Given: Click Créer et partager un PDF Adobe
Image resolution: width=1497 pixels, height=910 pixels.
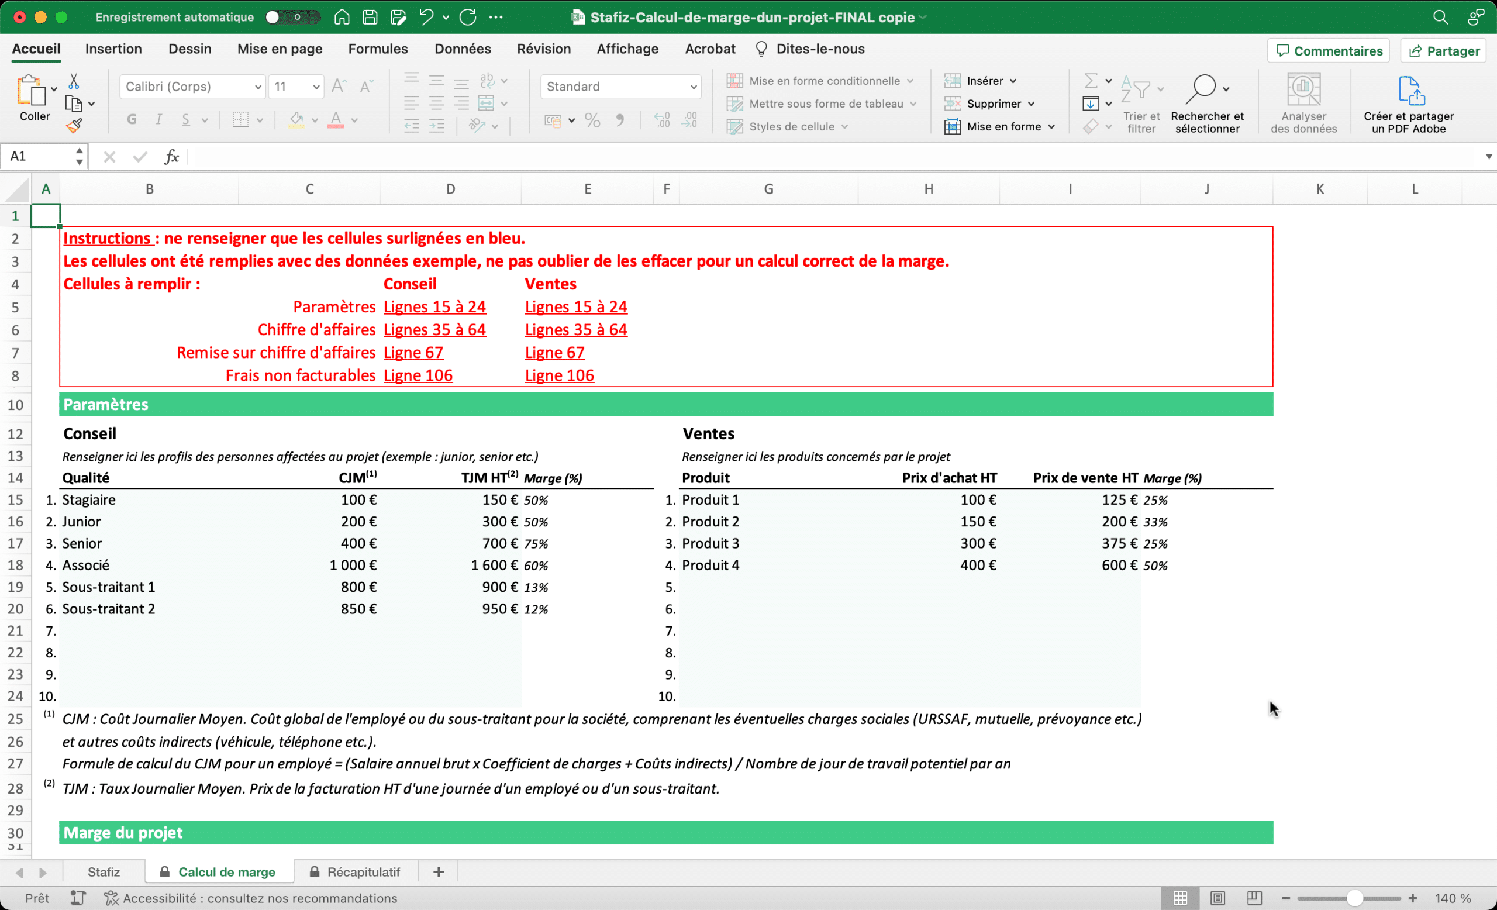Looking at the screenshot, I should coord(1408,104).
